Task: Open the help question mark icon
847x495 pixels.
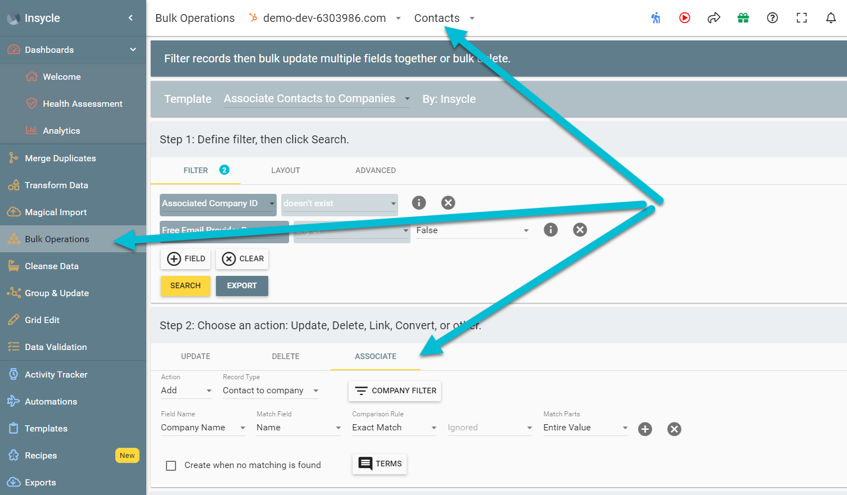Action: pyautogui.click(x=772, y=18)
